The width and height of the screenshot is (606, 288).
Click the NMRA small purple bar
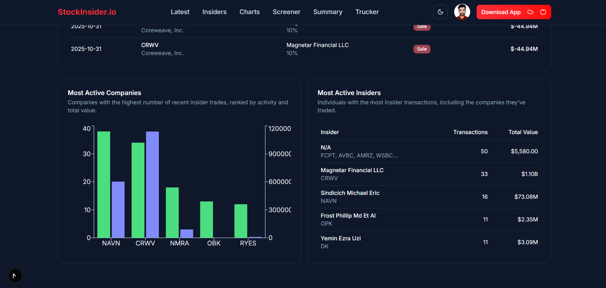point(187,234)
